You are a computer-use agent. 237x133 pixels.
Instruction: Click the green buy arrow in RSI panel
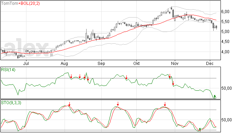(215, 97)
